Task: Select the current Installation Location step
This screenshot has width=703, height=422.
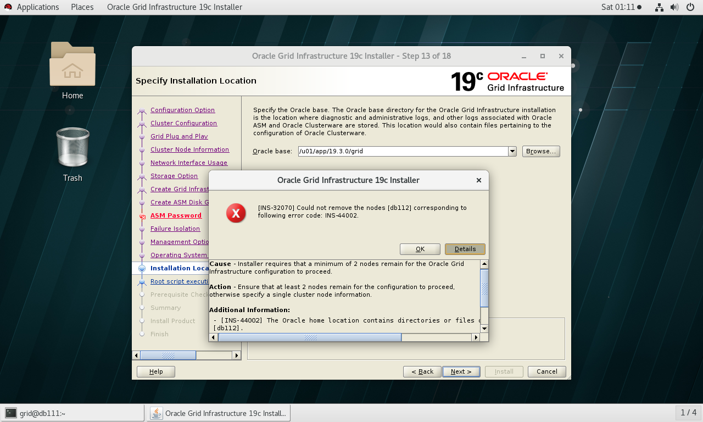Action: (180, 268)
